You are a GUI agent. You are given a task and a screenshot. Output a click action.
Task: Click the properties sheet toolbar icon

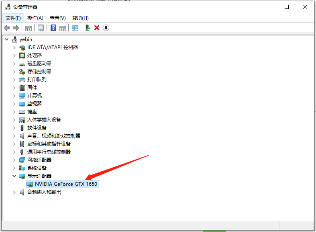[x=41, y=28]
